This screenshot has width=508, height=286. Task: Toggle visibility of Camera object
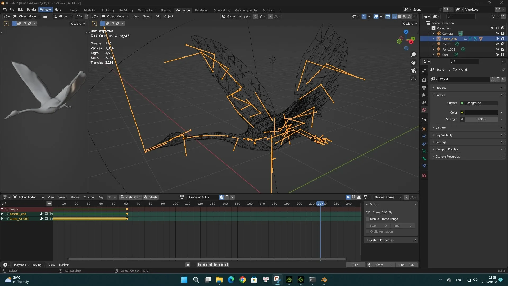coord(497,33)
